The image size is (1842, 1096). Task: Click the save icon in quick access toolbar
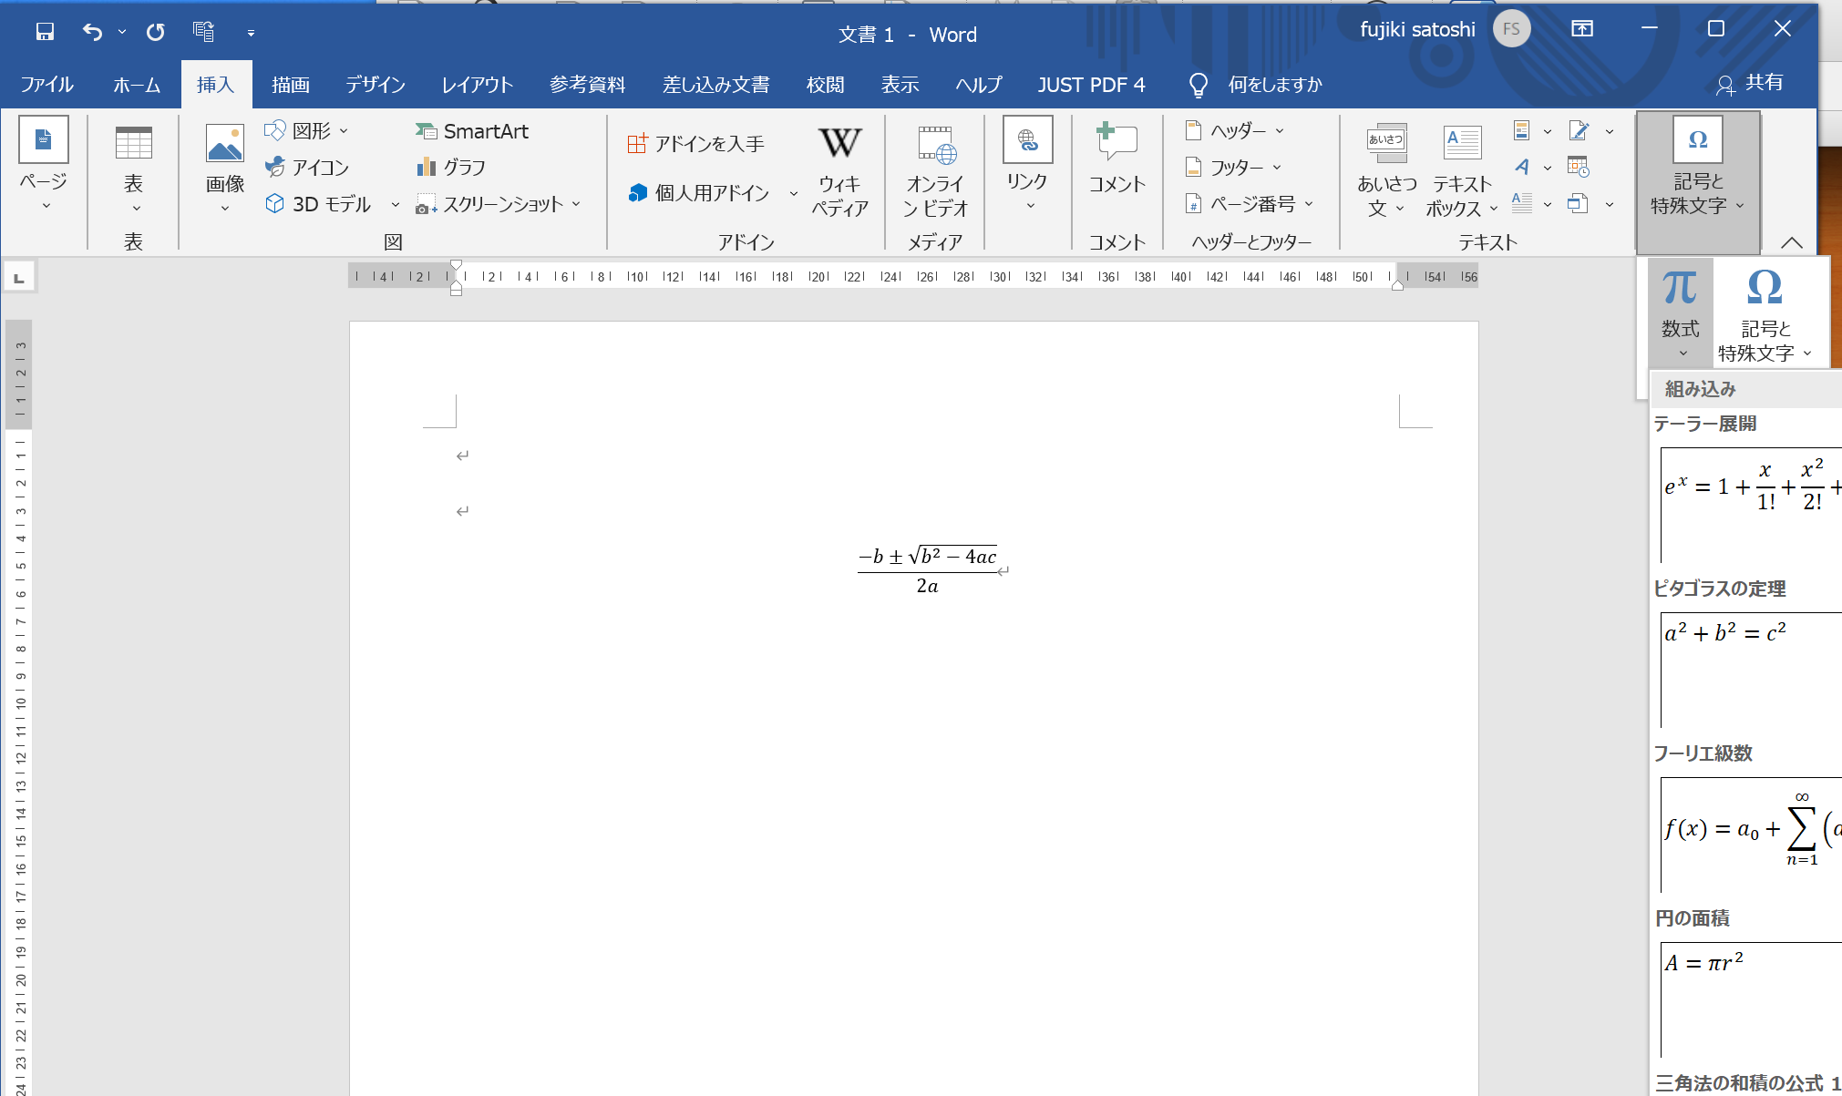45,33
